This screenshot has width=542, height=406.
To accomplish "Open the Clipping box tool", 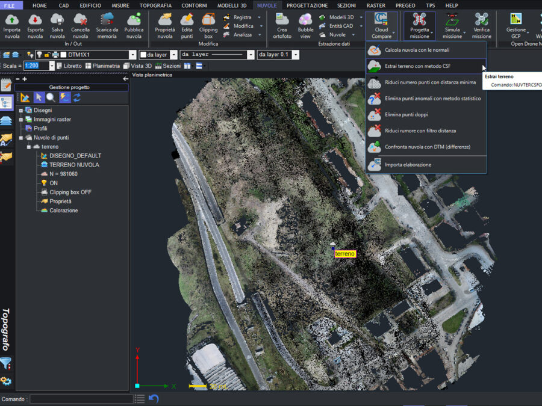I will pos(208,20).
